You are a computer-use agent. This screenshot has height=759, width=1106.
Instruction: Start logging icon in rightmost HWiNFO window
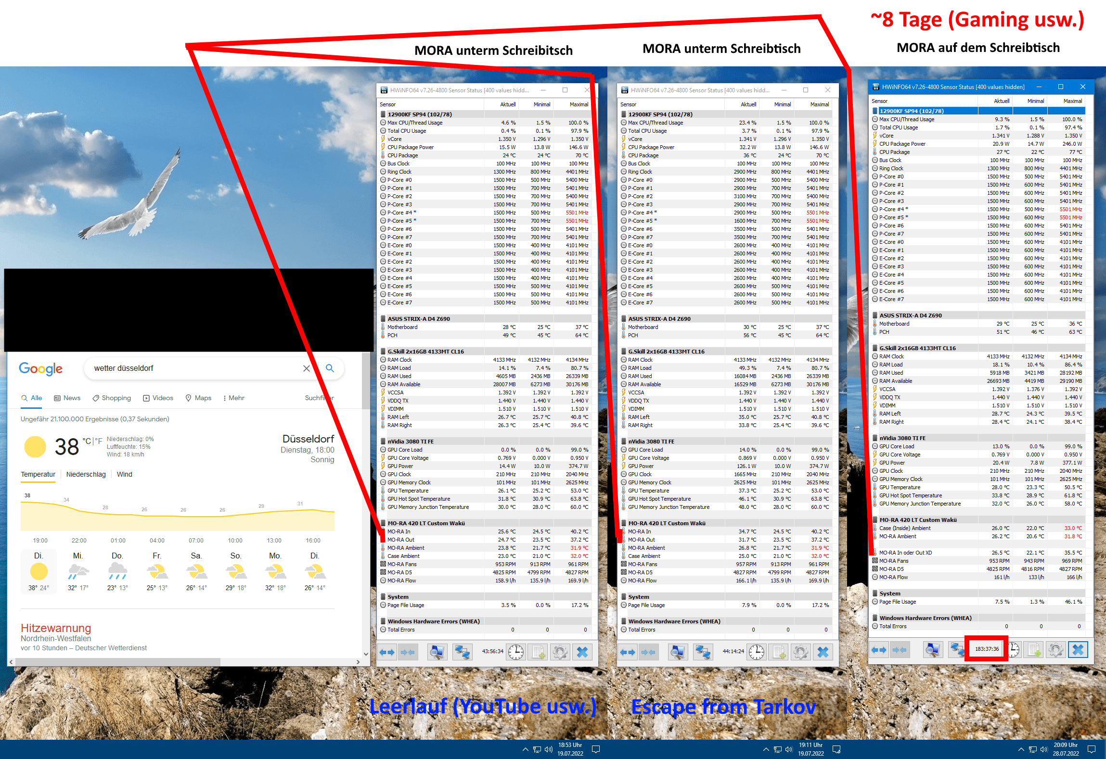point(1033,650)
